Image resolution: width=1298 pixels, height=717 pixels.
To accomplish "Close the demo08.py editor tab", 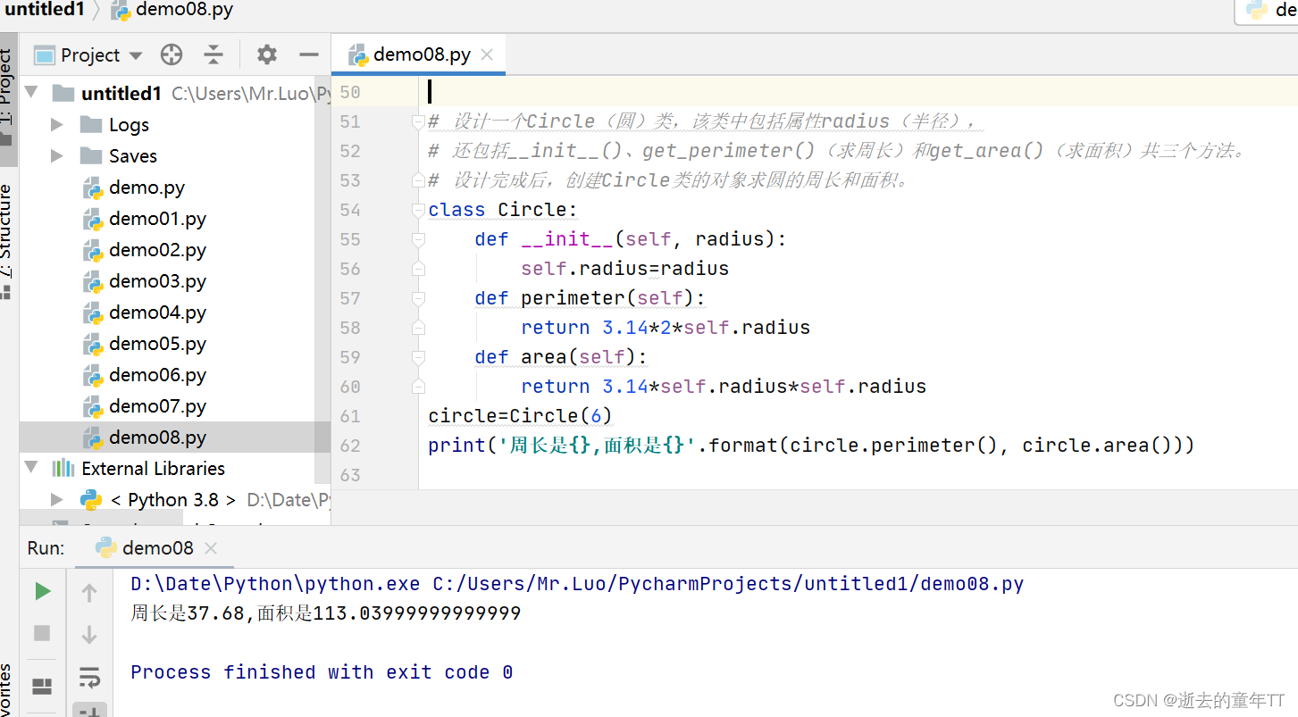I will coord(487,54).
